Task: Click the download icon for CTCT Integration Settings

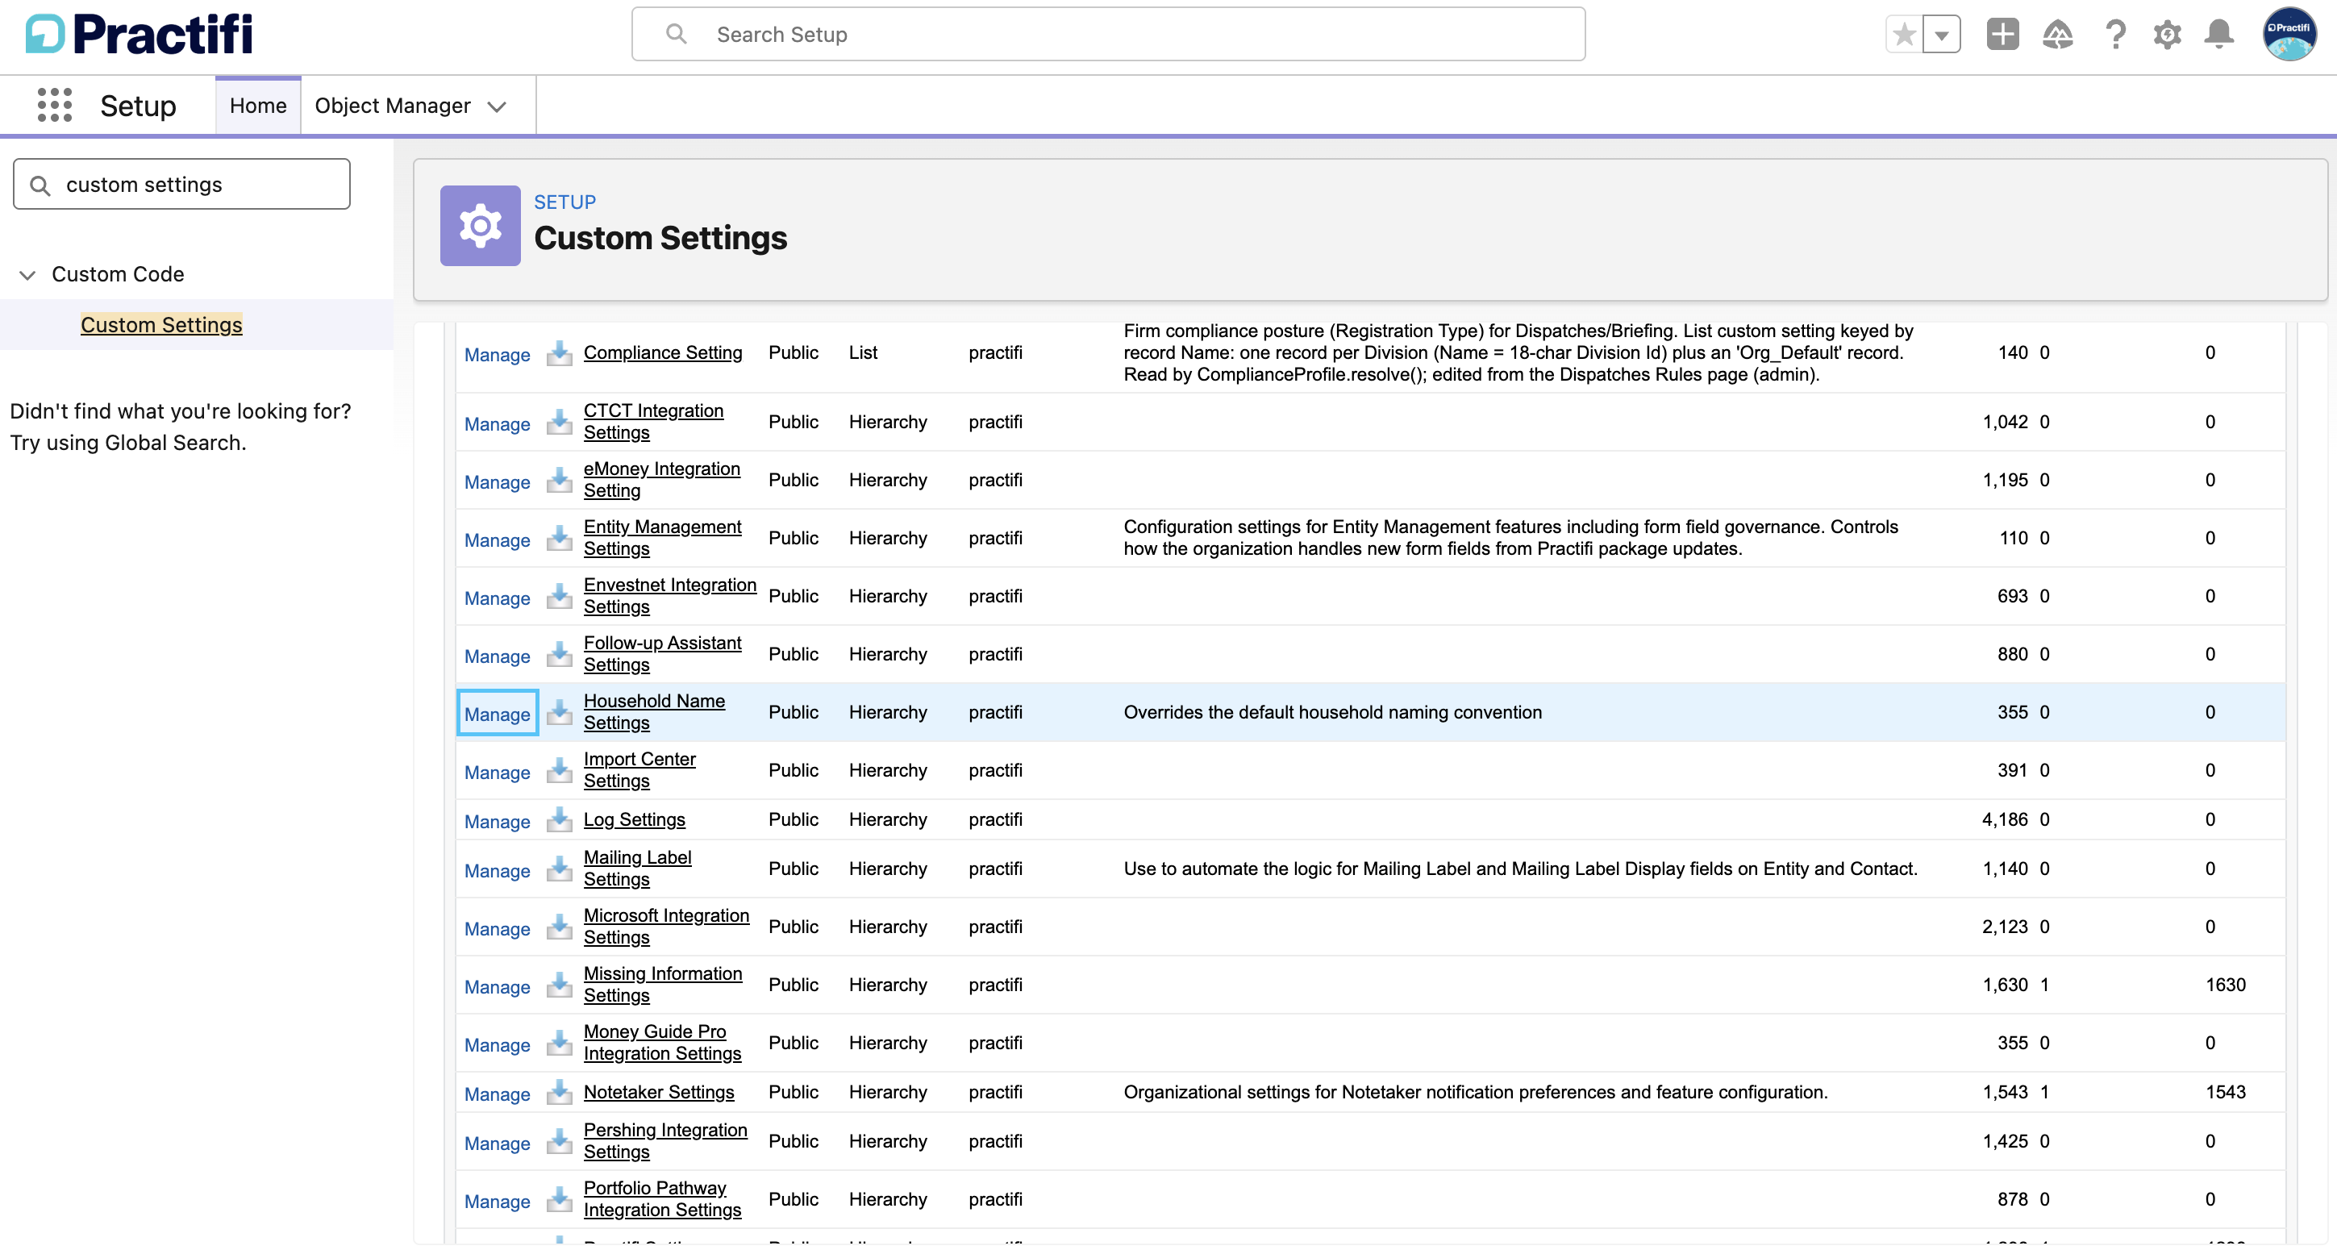Action: [559, 421]
